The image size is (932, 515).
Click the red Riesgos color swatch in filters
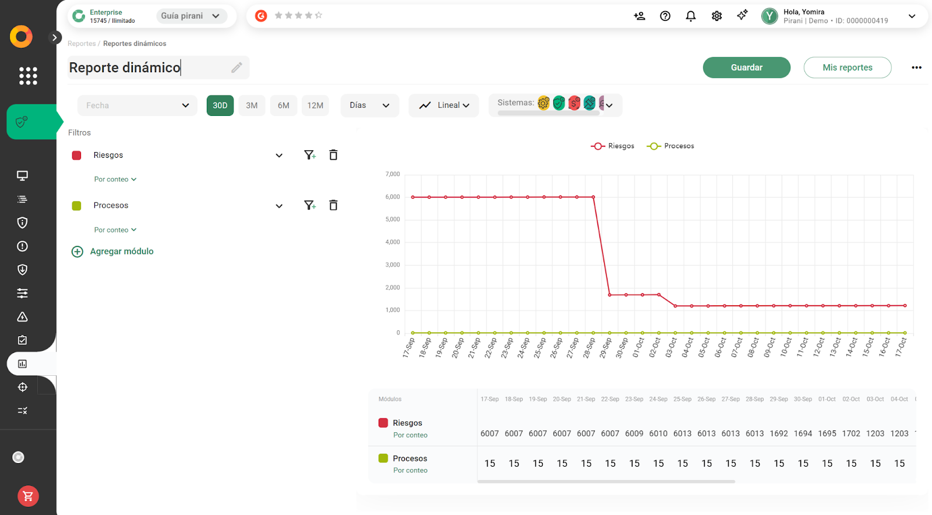[76, 156]
